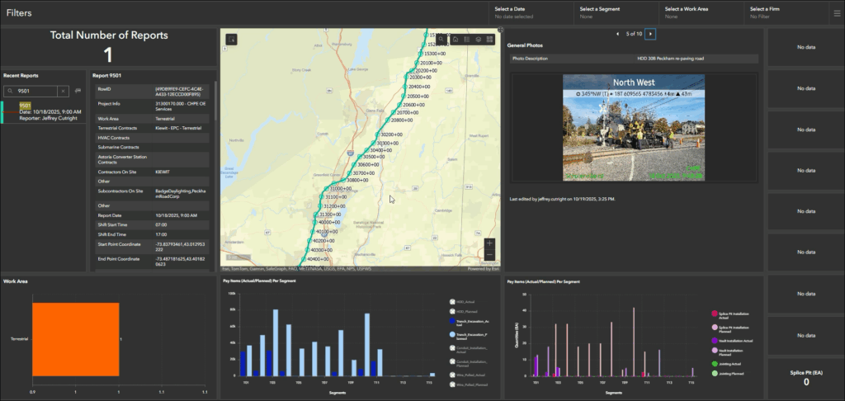Zoom out on the map

[x=489, y=254]
